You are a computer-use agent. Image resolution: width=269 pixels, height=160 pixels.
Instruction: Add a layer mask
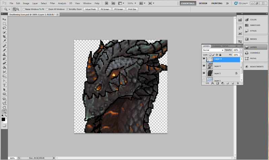(217, 83)
